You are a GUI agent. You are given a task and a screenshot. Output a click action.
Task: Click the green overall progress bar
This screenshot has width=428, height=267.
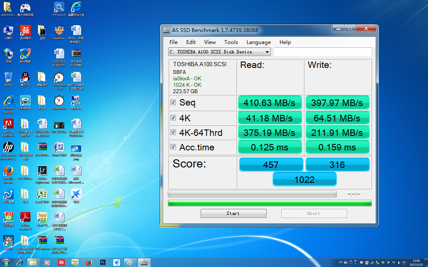tap(270, 203)
